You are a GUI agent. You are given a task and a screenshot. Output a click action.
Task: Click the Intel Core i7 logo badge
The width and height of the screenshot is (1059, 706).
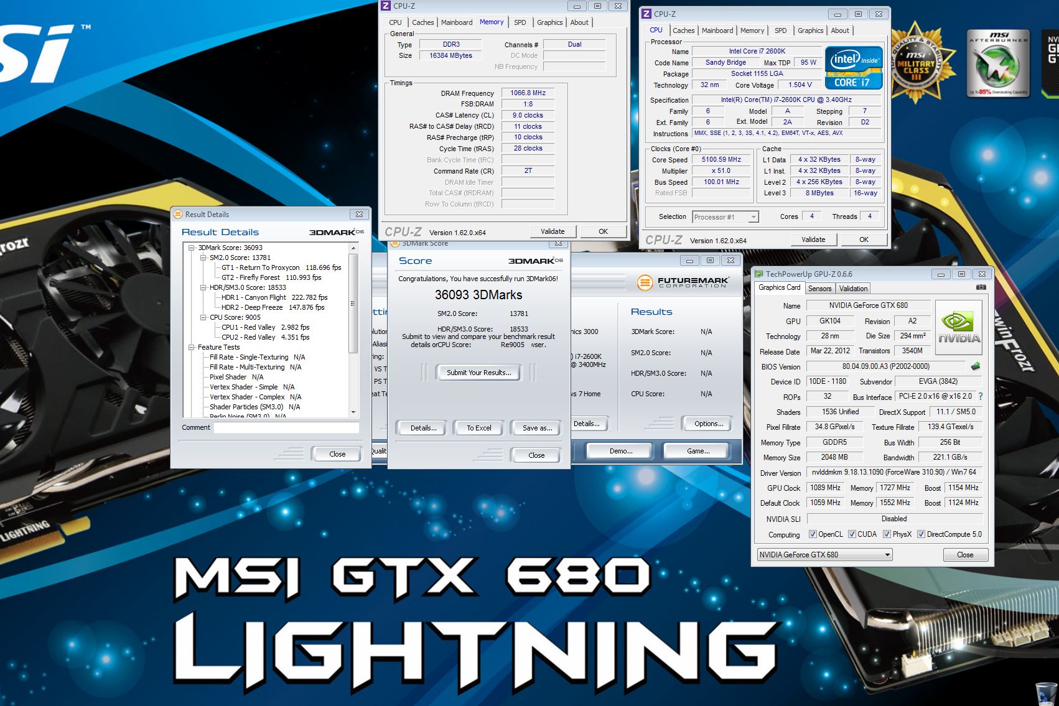pos(854,68)
